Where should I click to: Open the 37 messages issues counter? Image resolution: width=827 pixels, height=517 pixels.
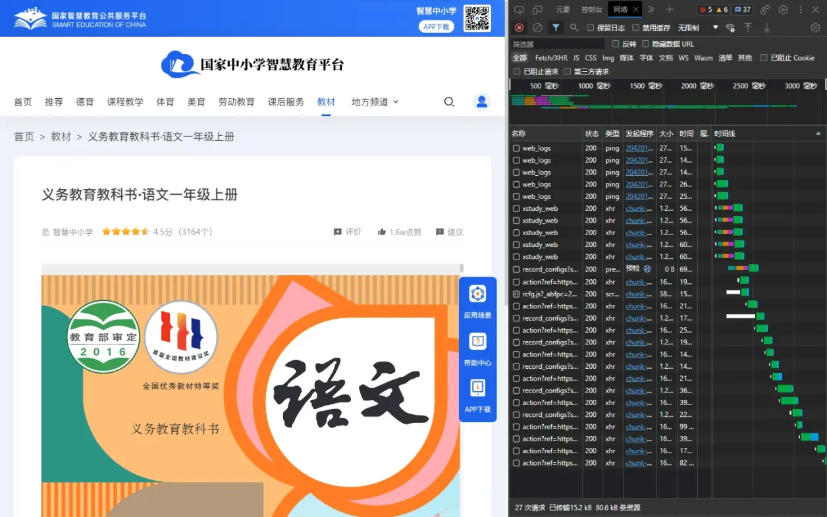pyautogui.click(x=743, y=10)
